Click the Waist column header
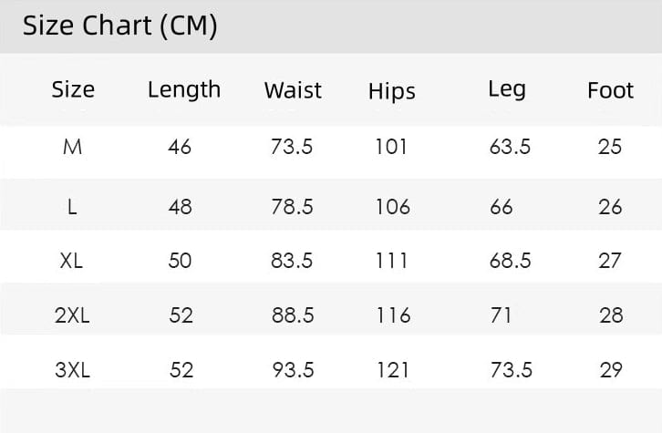662x433 pixels. coord(293,90)
